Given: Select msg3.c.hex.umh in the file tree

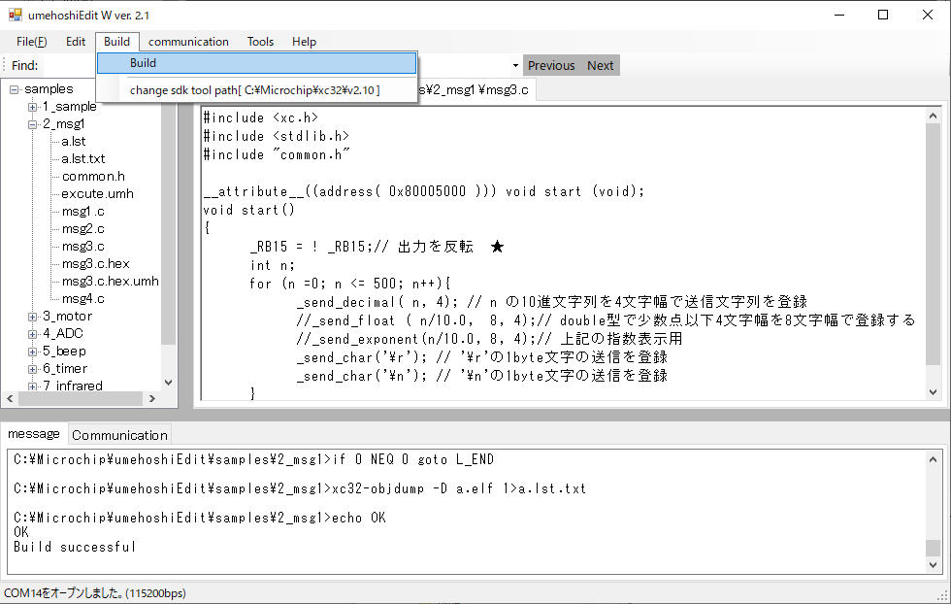Looking at the screenshot, I should pos(110,282).
